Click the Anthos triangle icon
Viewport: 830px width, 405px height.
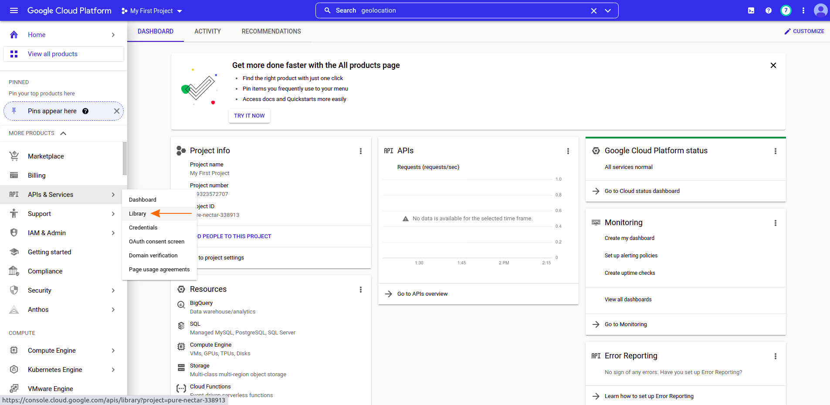tap(14, 309)
